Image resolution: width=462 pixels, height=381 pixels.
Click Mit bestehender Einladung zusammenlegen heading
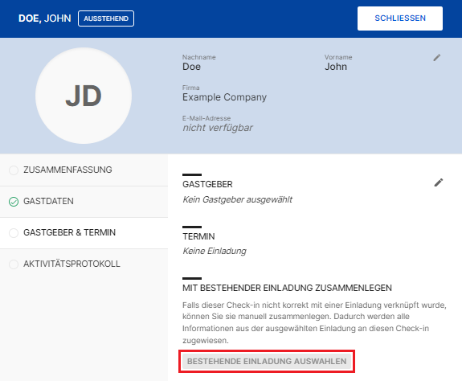coord(287,288)
